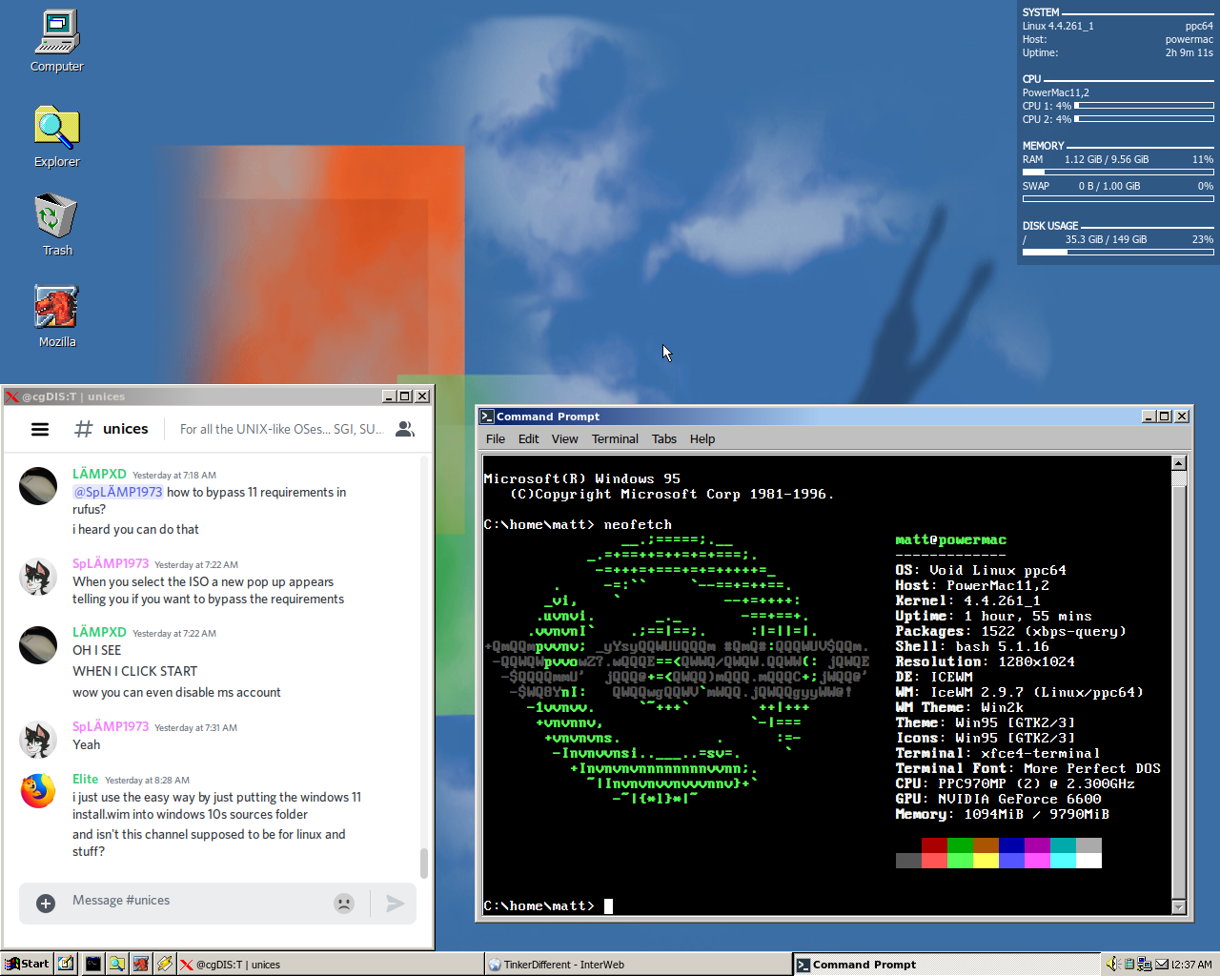Click the hash channel icon next to unices

coord(84,429)
